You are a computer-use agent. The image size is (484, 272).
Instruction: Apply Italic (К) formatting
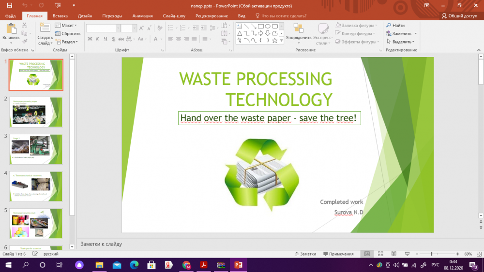[x=98, y=39]
